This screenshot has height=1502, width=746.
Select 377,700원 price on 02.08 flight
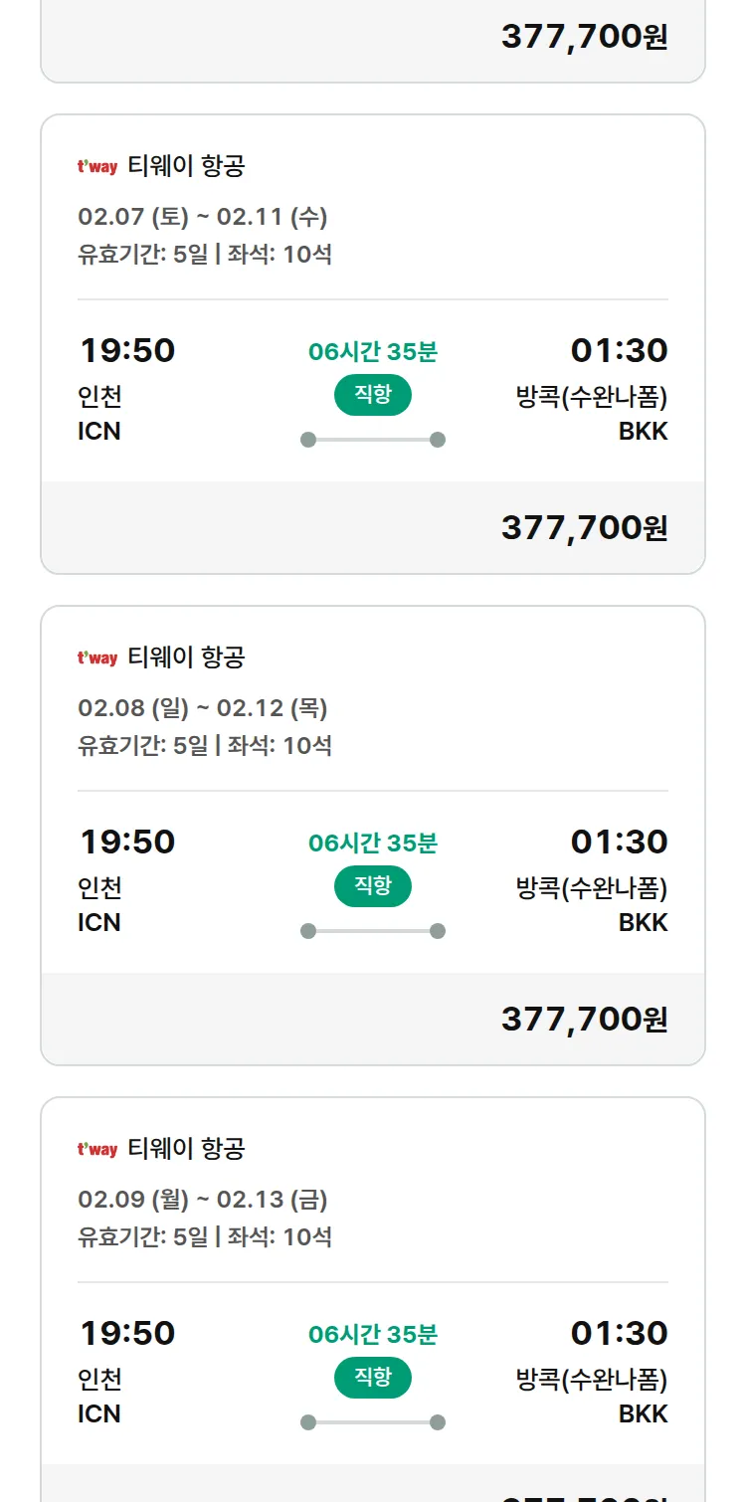(584, 1020)
